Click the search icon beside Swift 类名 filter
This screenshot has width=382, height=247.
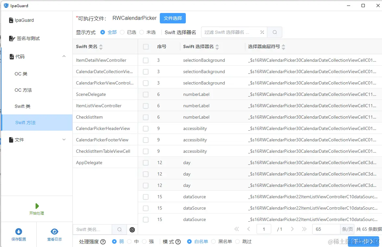point(120,229)
